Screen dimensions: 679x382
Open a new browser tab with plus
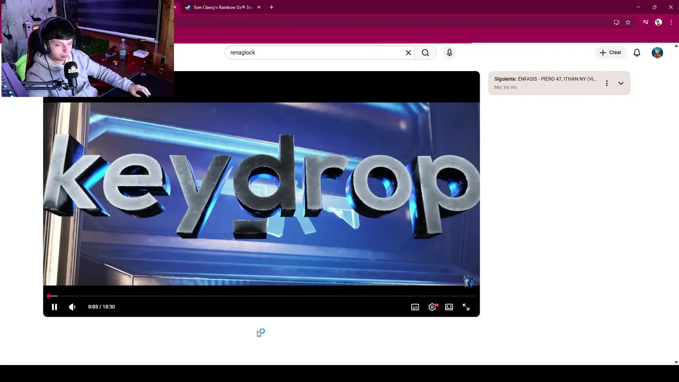pyautogui.click(x=272, y=7)
